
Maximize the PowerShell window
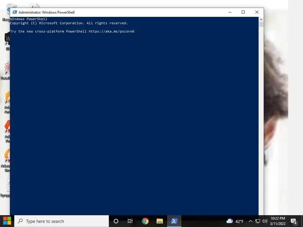pos(243,12)
